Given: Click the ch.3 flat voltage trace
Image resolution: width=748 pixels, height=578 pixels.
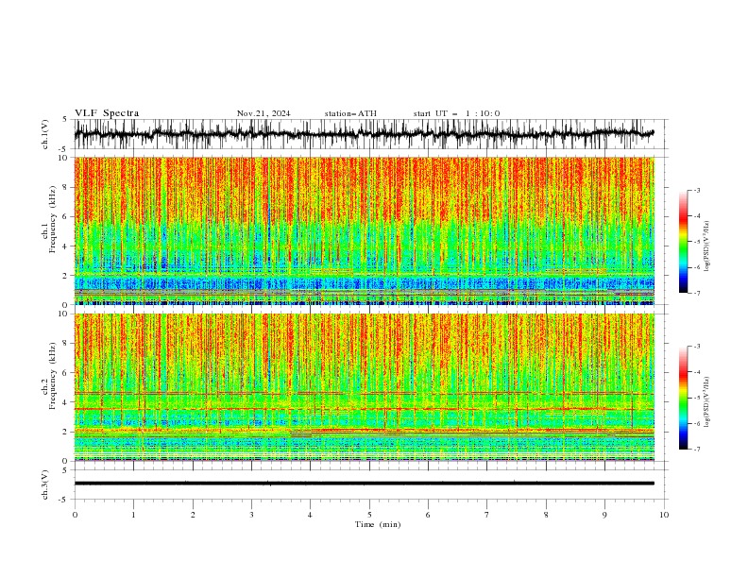Looking at the screenshot, I should click(365, 484).
